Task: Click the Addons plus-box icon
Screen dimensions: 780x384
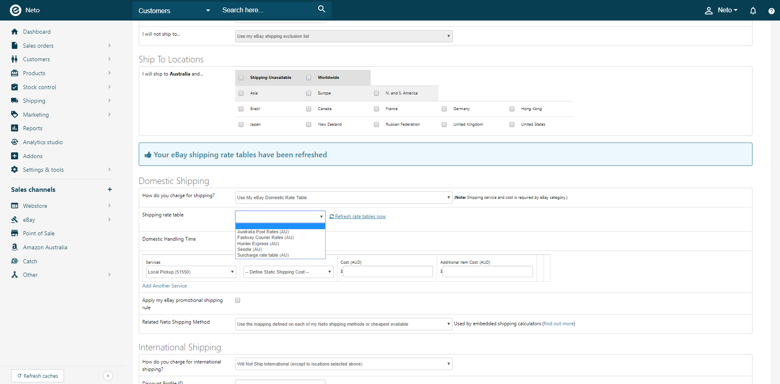Action: [15, 156]
